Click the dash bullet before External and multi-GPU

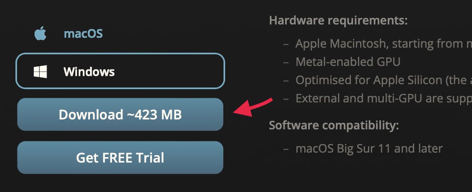click(286, 99)
